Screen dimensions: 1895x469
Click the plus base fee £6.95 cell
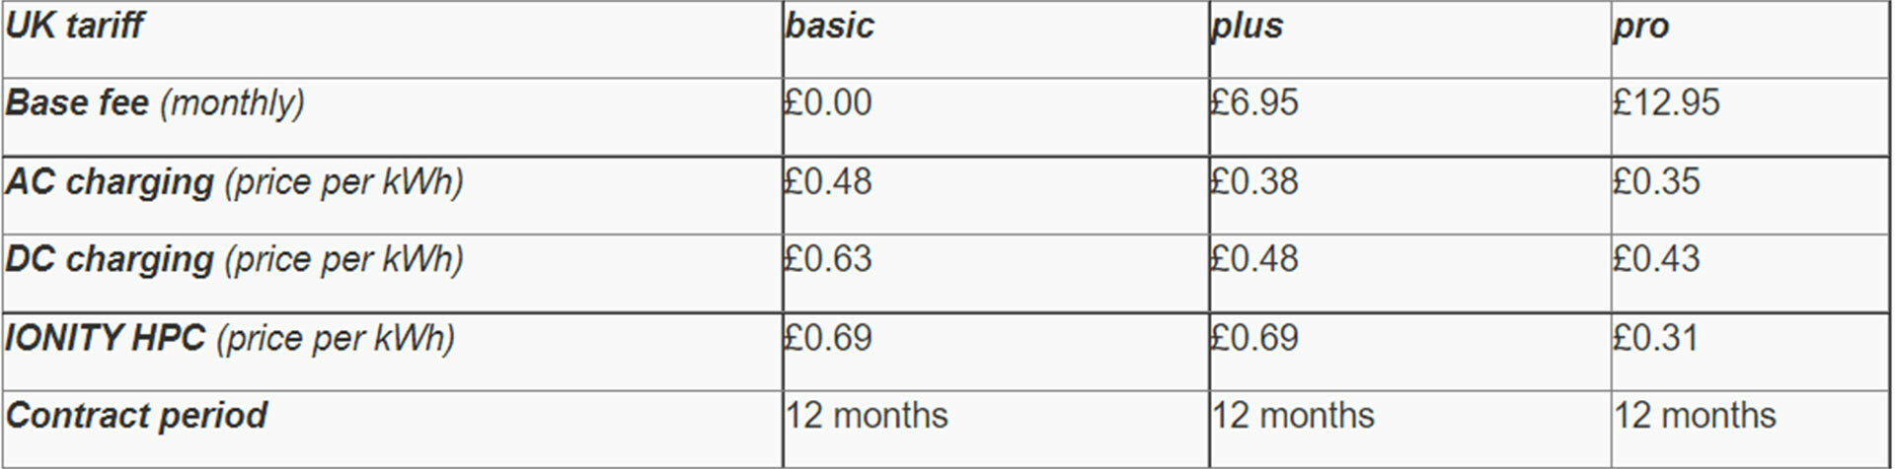pyautogui.click(x=1254, y=102)
